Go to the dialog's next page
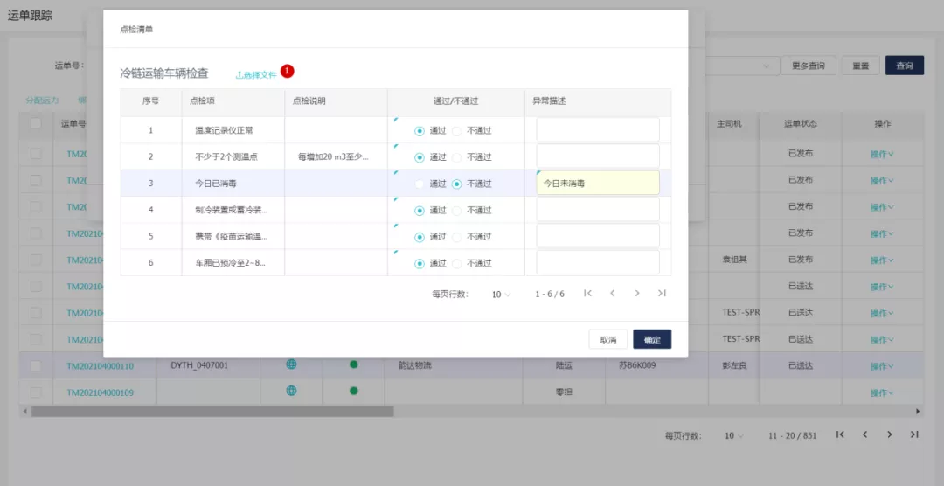Image resolution: width=944 pixels, height=486 pixels. [637, 294]
